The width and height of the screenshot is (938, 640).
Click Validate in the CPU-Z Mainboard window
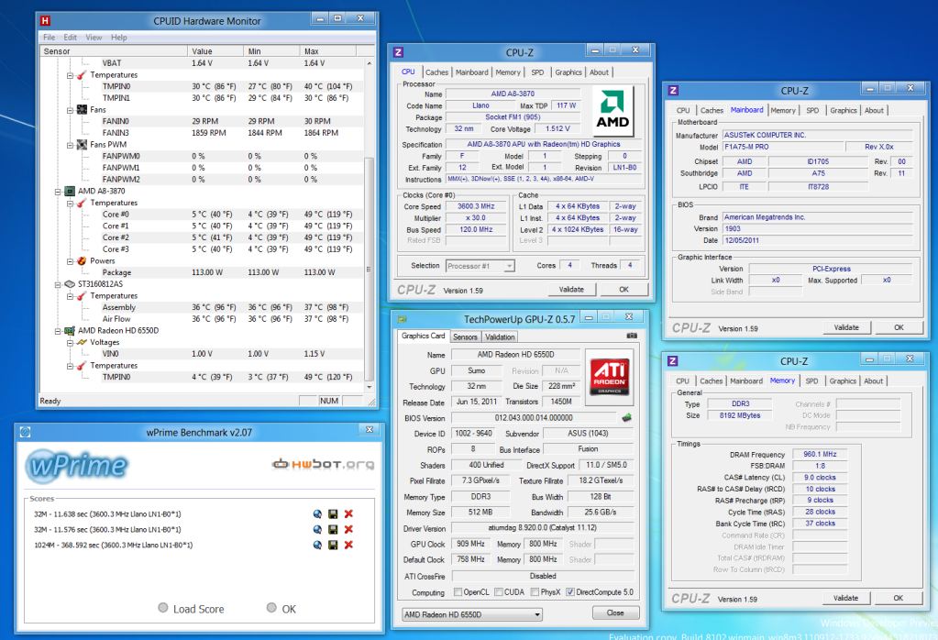pos(846,327)
